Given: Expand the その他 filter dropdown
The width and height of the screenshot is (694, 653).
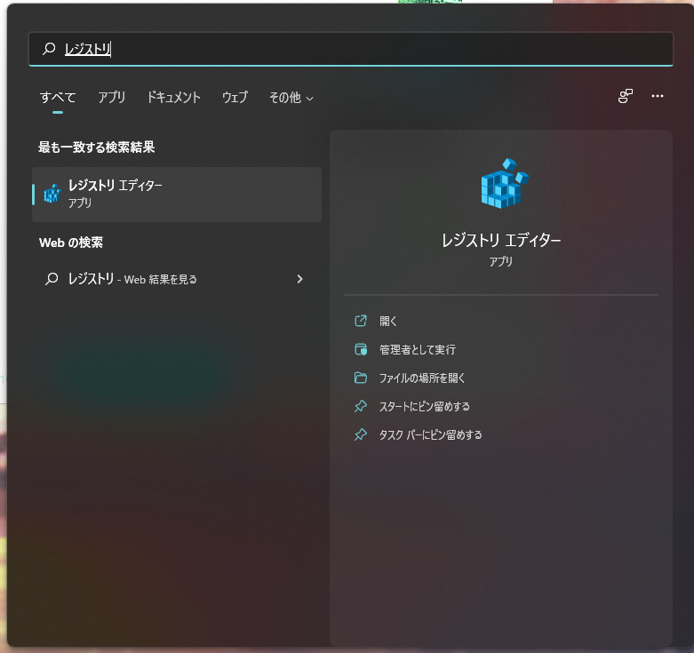Looking at the screenshot, I should (x=291, y=98).
